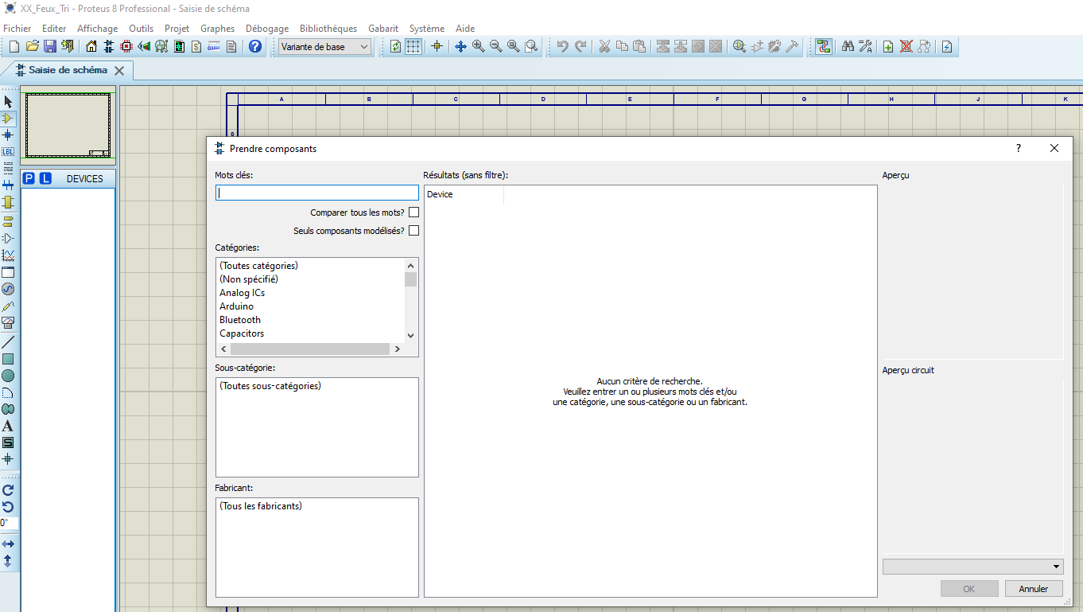Select '(Tous les fabricants)' entry
The image size is (1083, 612).
point(261,506)
